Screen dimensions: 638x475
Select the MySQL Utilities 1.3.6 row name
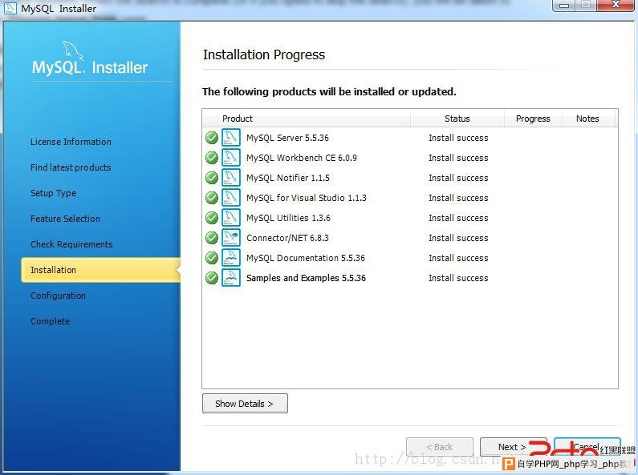click(288, 218)
